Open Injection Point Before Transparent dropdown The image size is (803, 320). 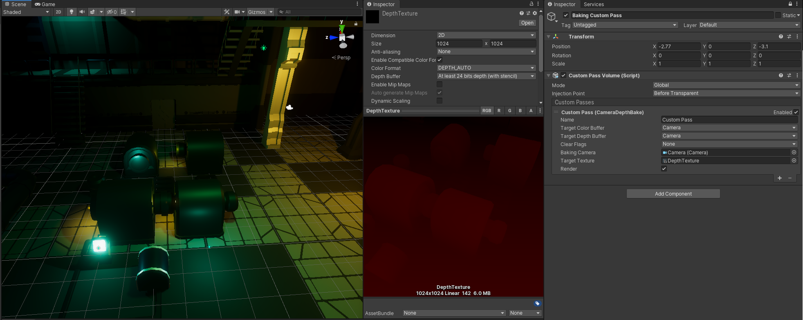point(726,93)
